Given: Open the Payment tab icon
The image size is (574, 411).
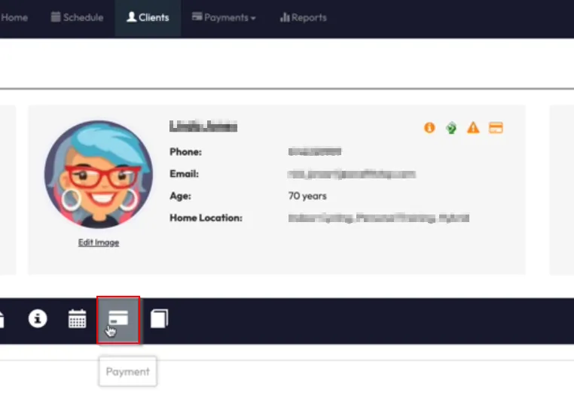Looking at the screenshot, I should [118, 319].
